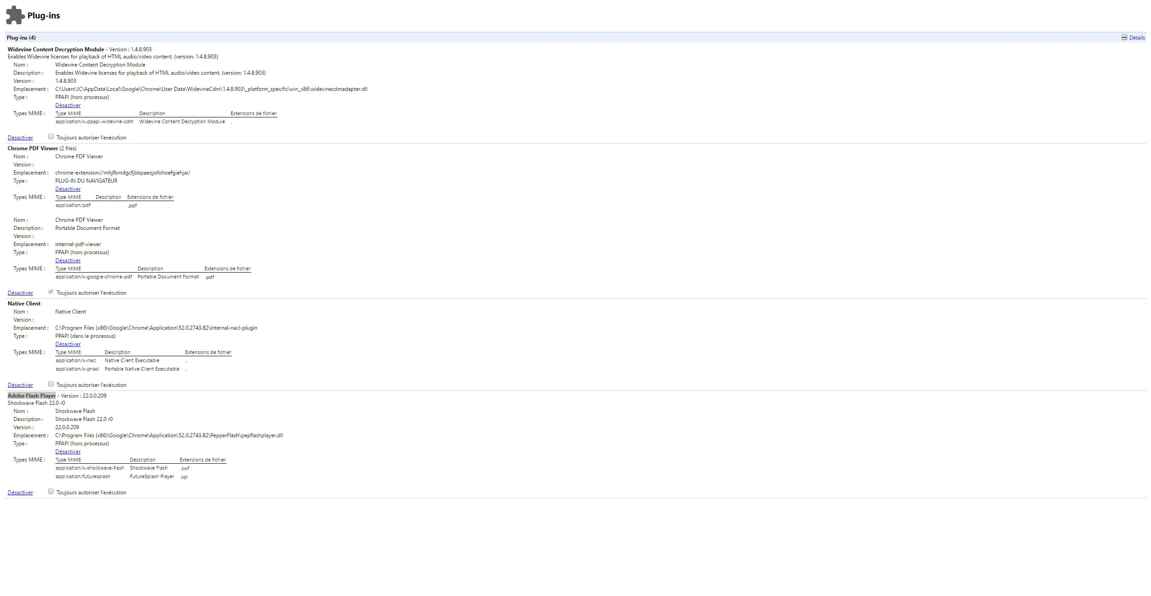Click Désactiver under Widevine PPAPI type
Viewport: 1151px width, 596px height.
[x=68, y=105]
